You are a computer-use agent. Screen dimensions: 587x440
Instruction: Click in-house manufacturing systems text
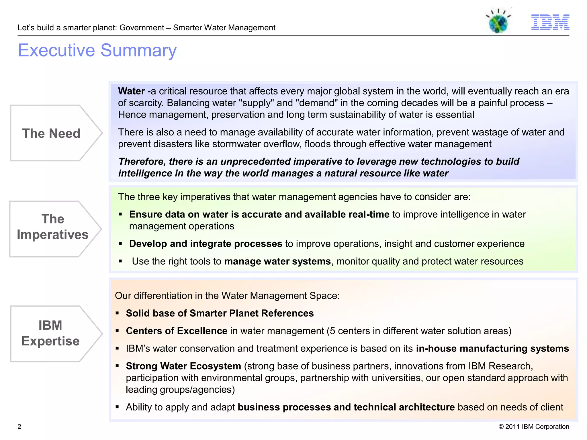492,349
